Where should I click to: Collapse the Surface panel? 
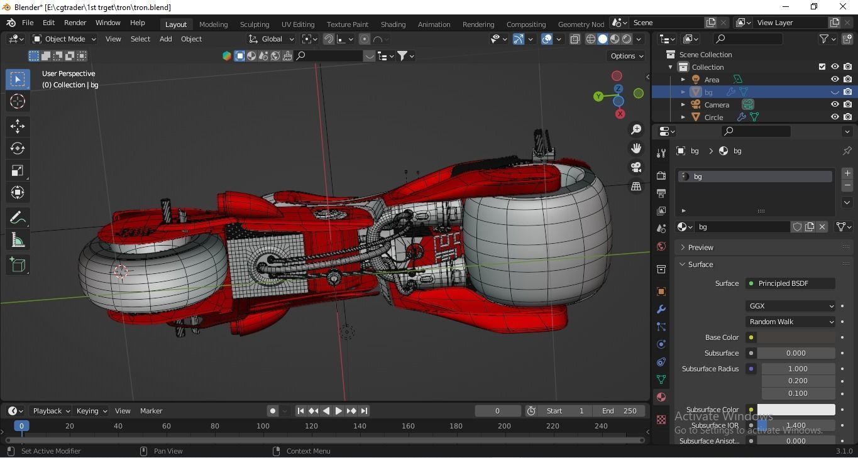point(700,264)
